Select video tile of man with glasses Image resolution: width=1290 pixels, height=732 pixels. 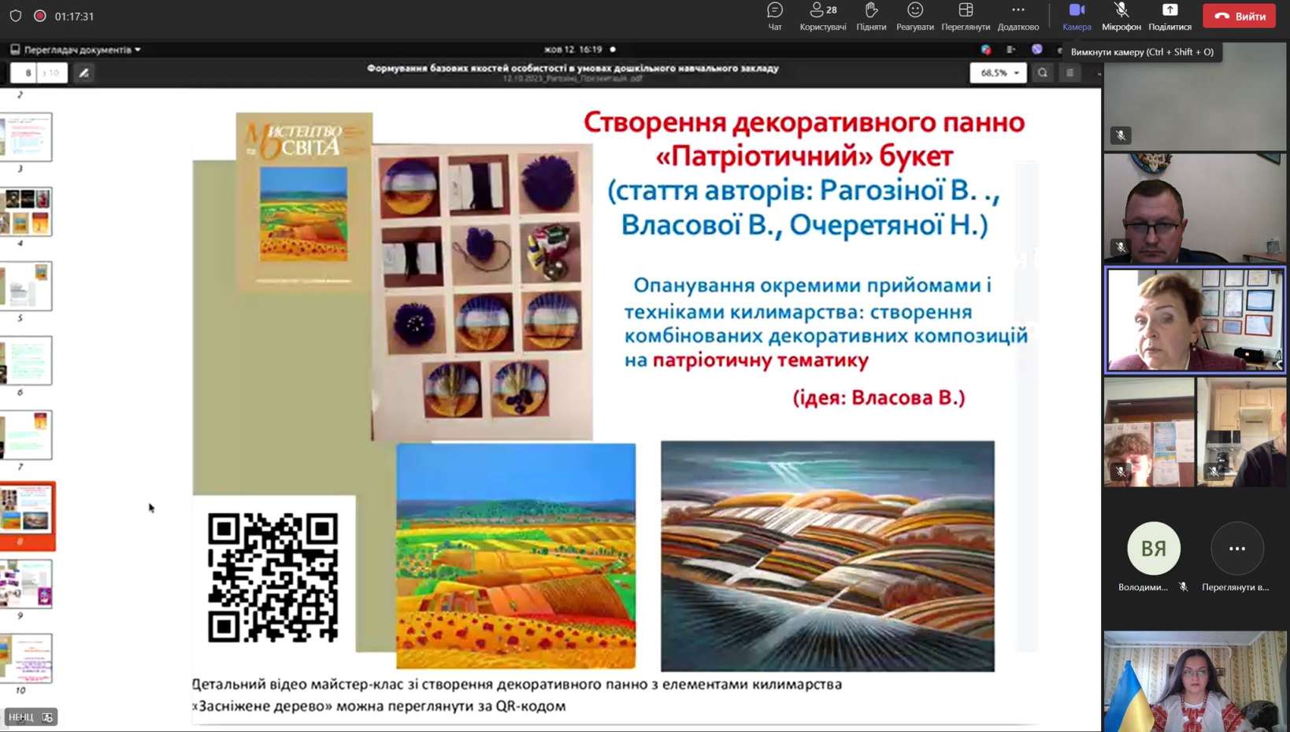[x=1195, y=208]
